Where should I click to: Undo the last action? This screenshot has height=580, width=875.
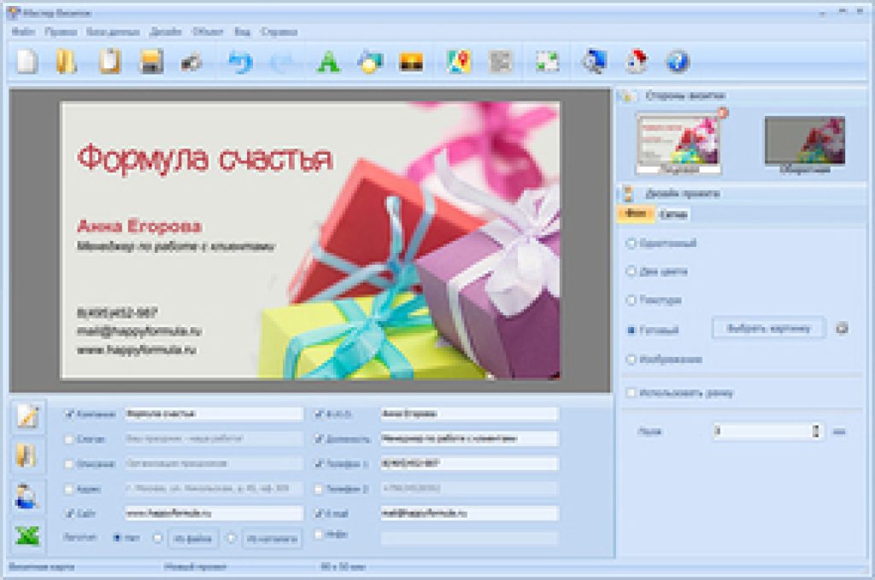240,62
